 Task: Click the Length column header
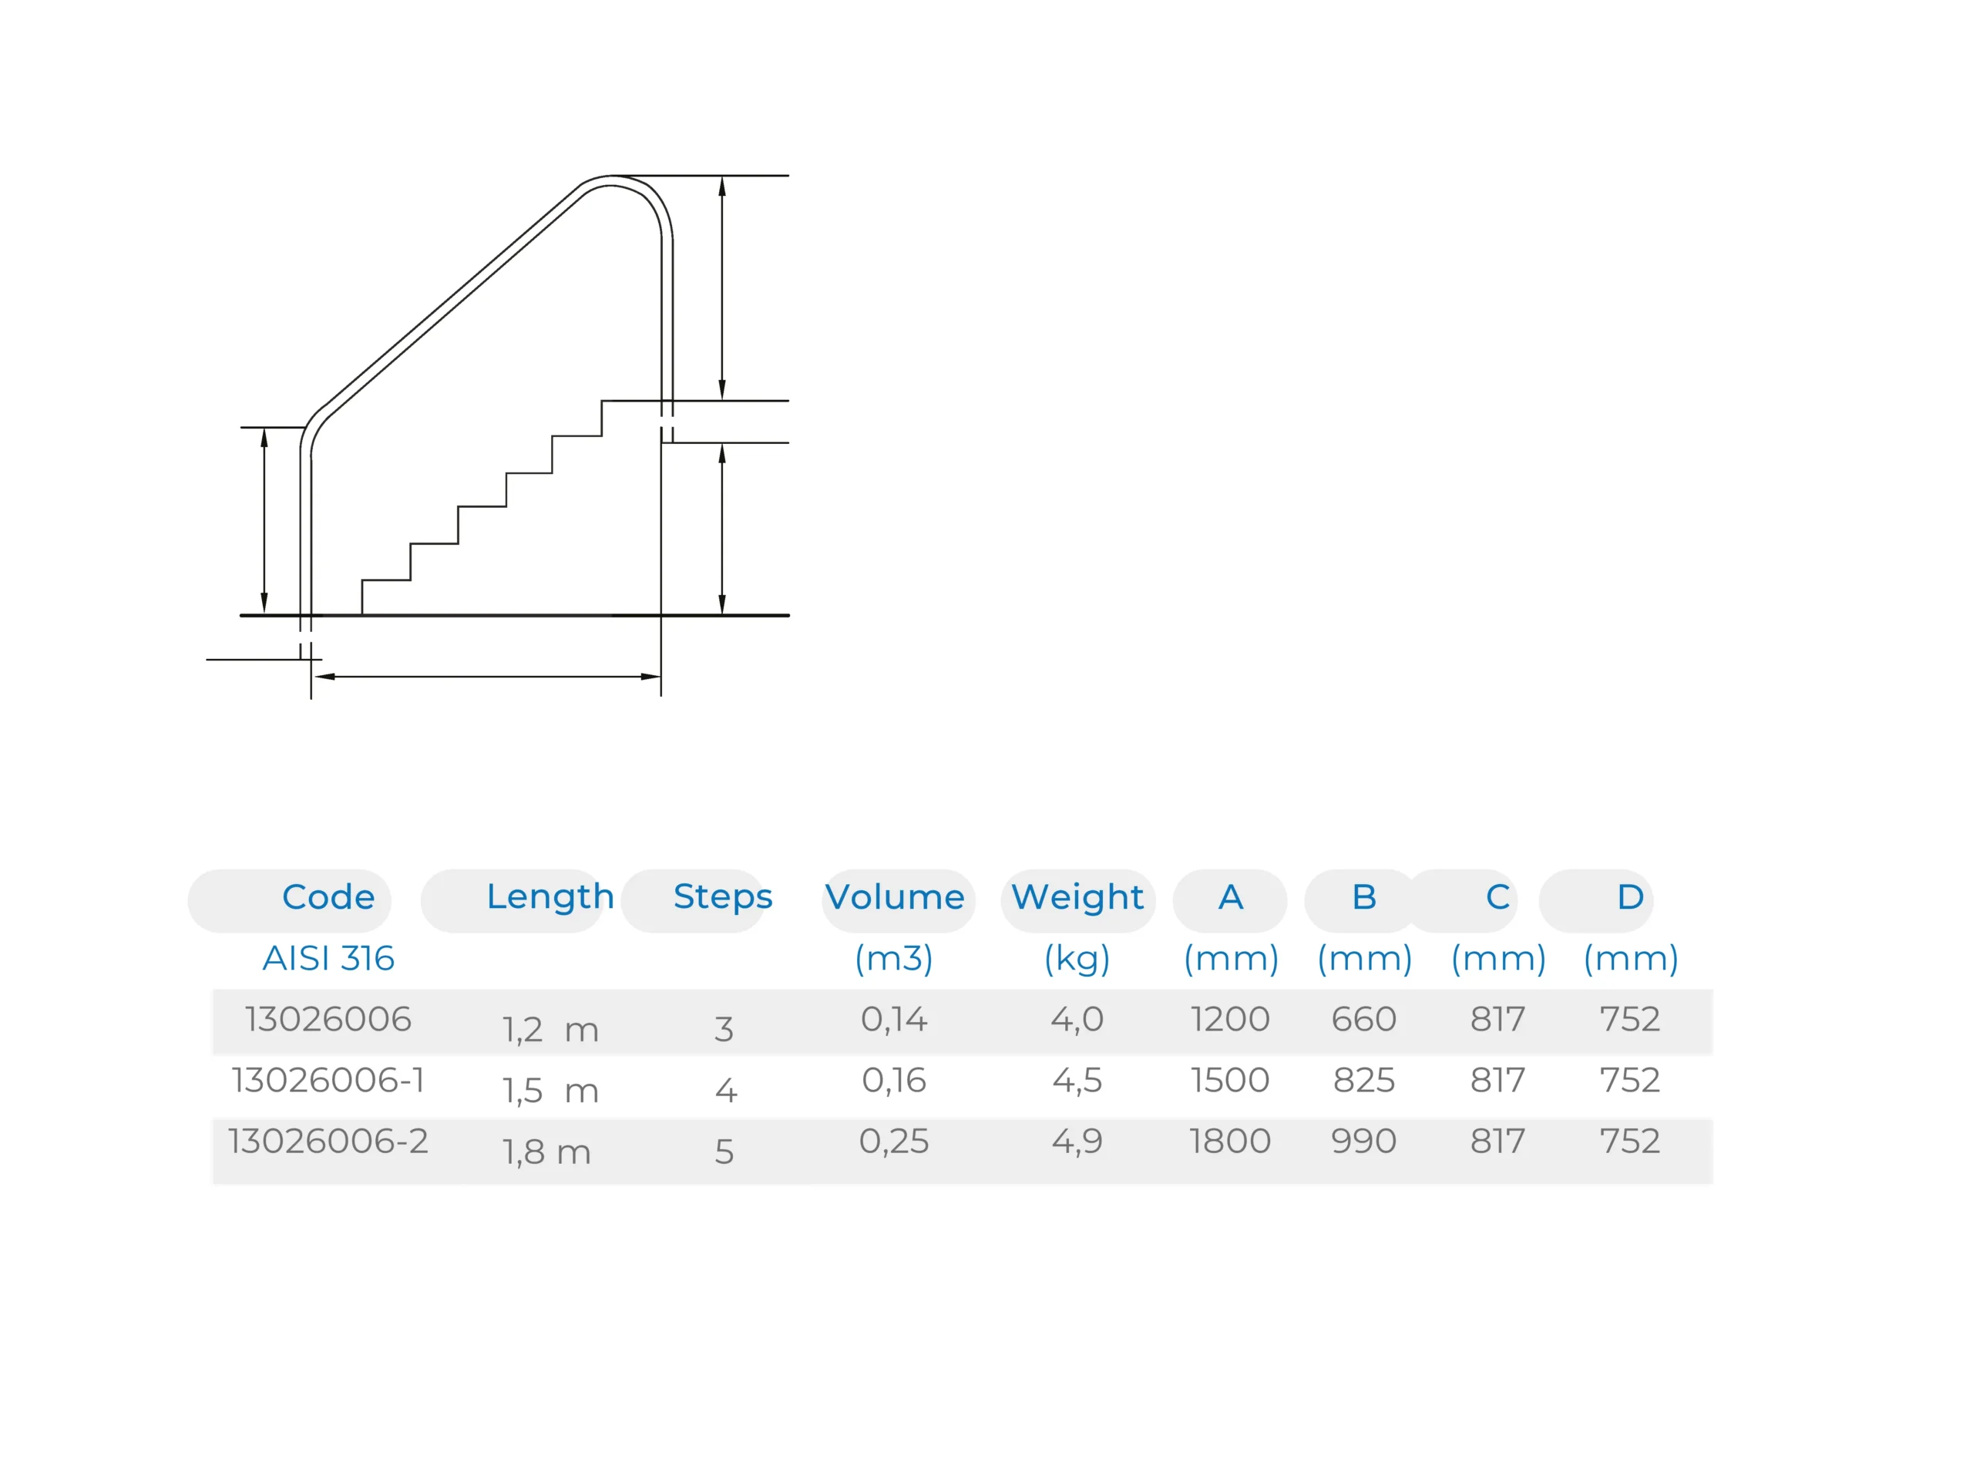550,897
